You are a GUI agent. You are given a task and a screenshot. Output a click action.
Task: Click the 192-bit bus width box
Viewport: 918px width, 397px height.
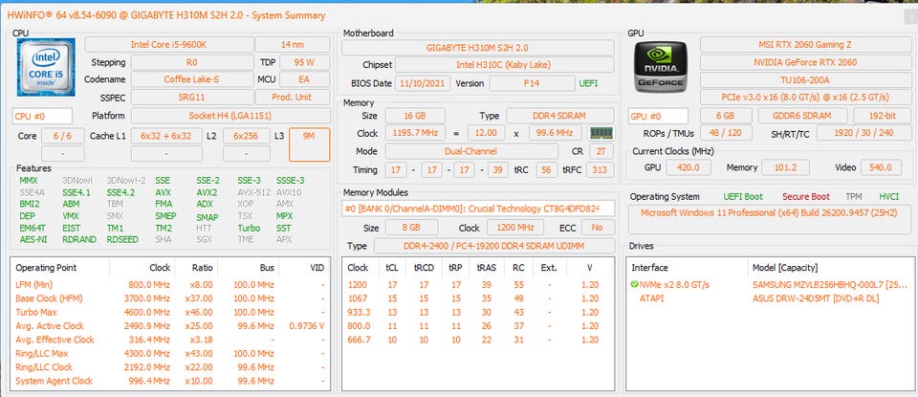pos(881,116)
